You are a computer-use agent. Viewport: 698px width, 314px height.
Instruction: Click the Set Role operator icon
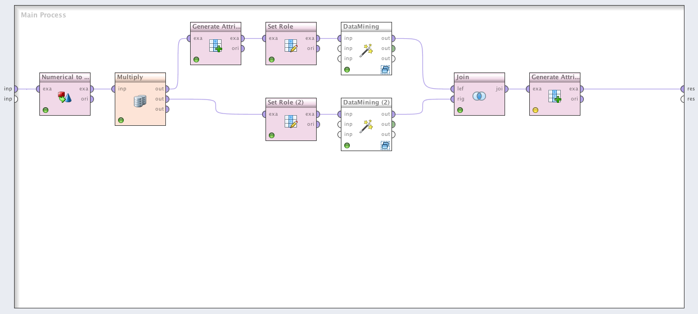click(291, 46)
